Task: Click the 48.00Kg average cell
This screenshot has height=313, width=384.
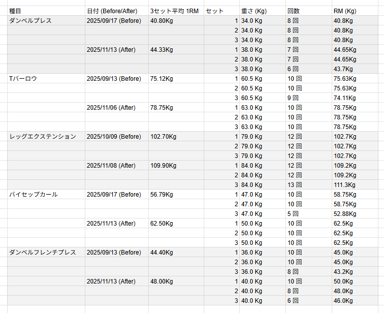Action: [176, 281]
